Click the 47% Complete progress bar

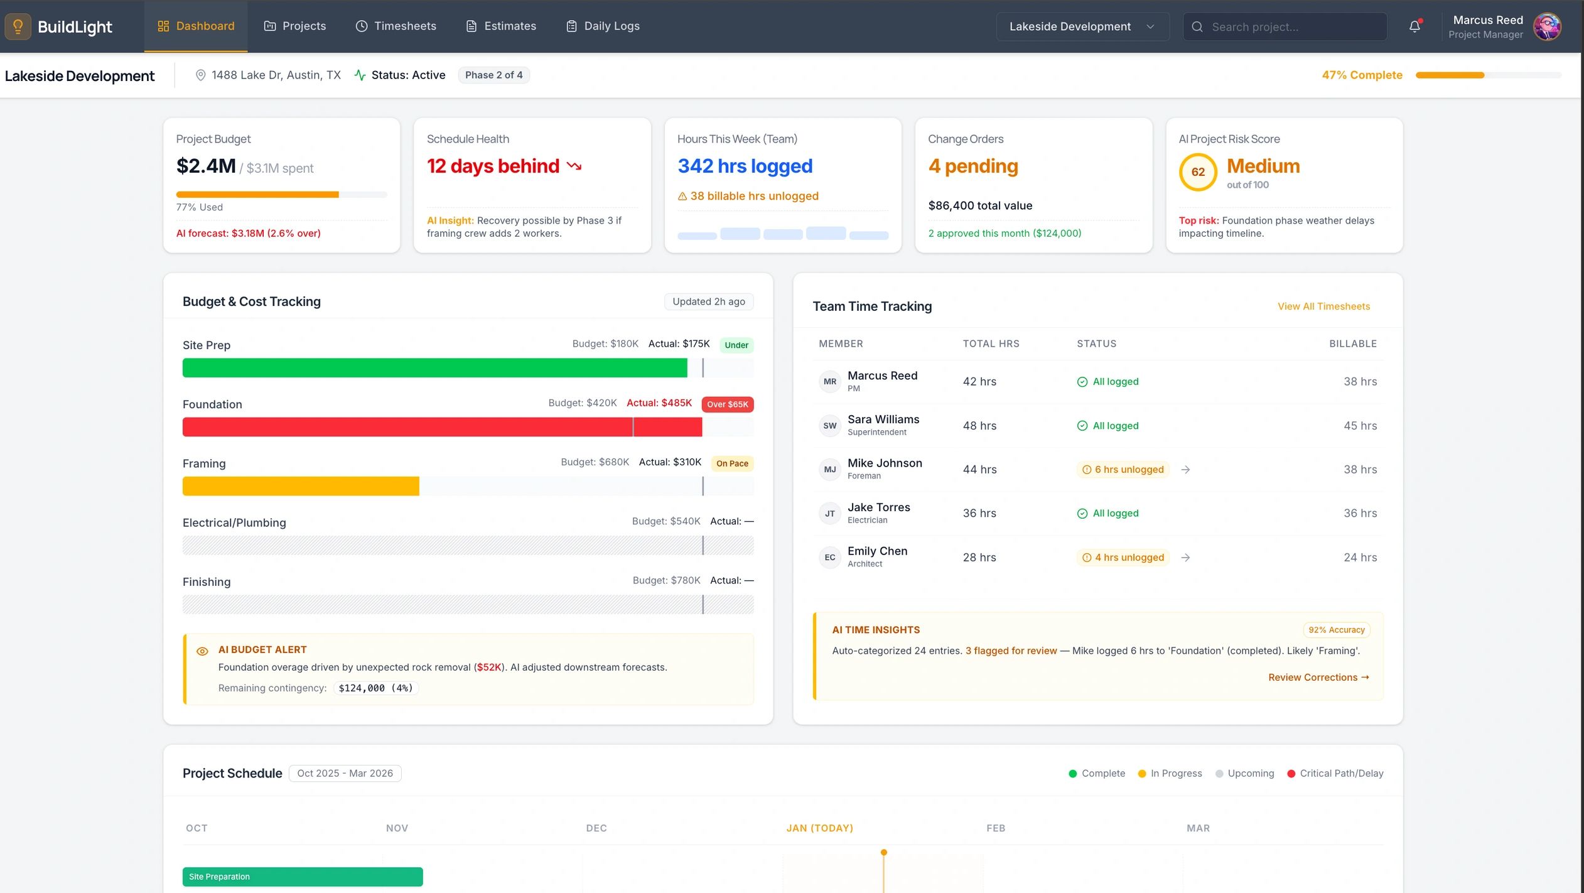click(x=1494, y=75)
